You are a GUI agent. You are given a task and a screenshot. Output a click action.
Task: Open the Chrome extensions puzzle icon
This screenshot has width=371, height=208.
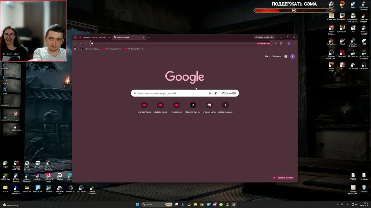(281, 44)
